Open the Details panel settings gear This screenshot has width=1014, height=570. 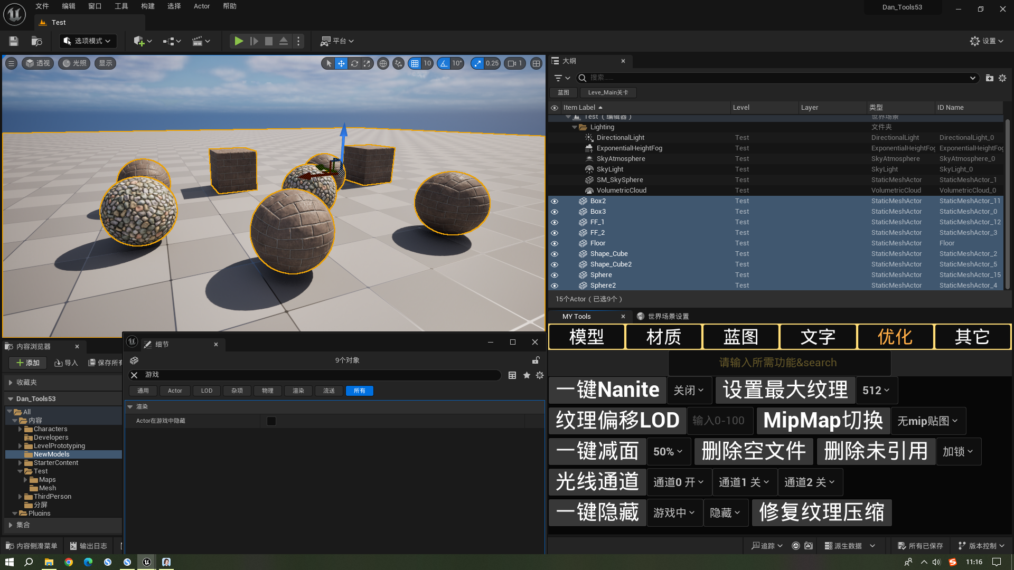[540, 375]
